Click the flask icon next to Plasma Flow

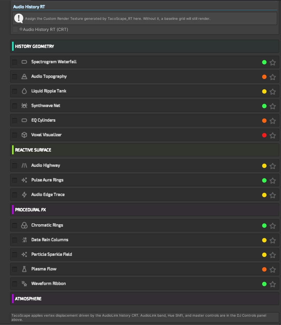click(24, 269)
